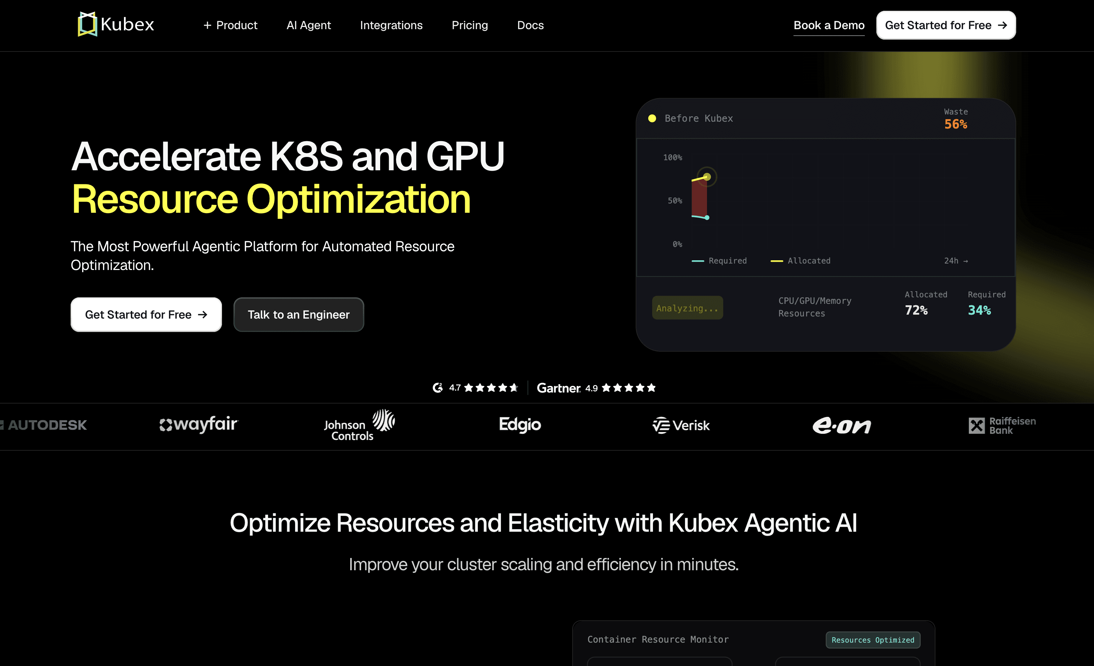Click the Johnson Controls logo
The image size is (1094, 666).
pyautogui.click(x=359, y=426)
